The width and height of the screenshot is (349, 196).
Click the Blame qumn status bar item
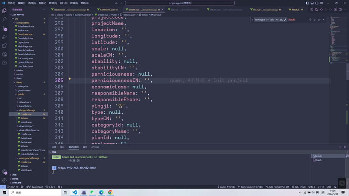pos(250,187)
